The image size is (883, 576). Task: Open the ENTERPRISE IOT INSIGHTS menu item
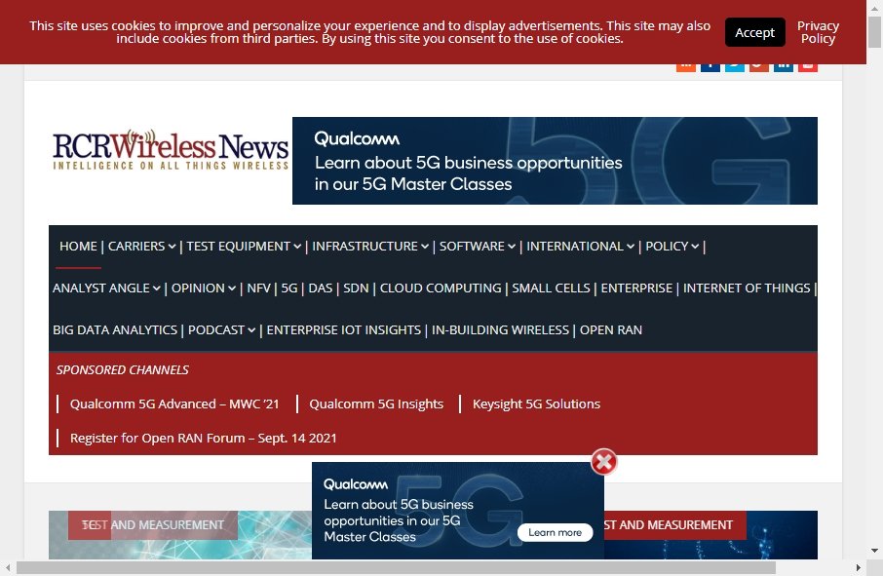(343, 329)
